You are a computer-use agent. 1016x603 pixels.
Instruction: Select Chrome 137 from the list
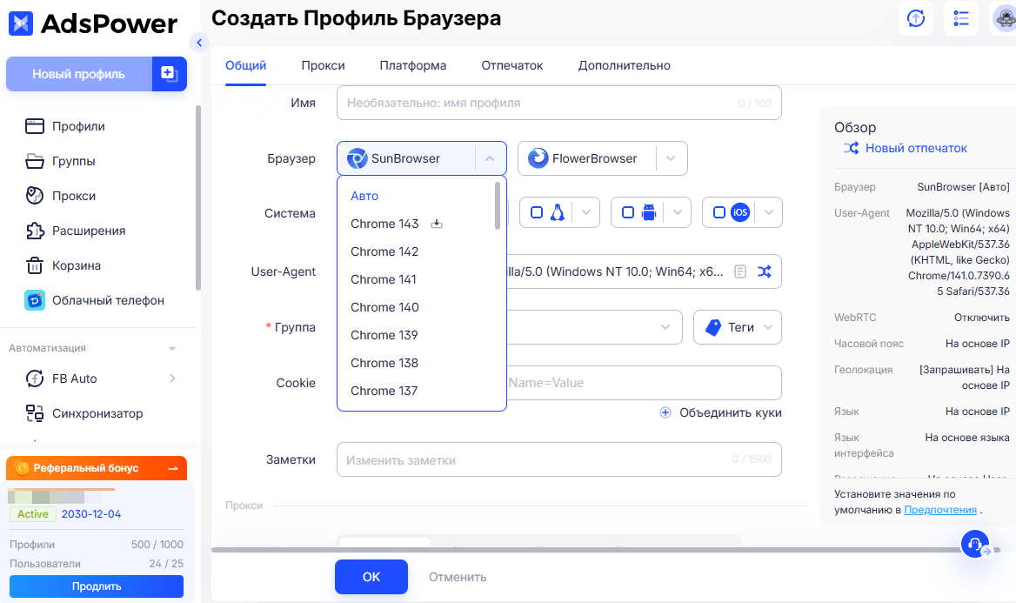[x=384, y=391]
